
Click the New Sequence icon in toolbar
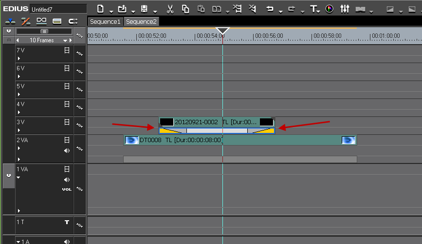click(100, 9)
